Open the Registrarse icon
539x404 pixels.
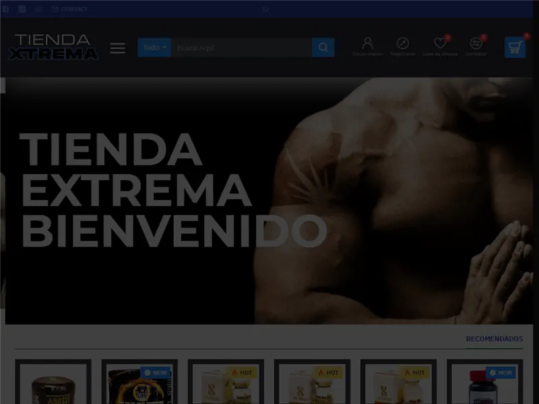coord(403,42)
